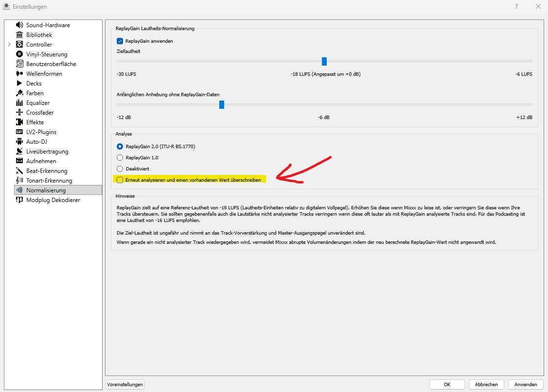Click the Crossfader icon in sidebar
The height and width of the screenshot is (392, 548).
point(19,113)
